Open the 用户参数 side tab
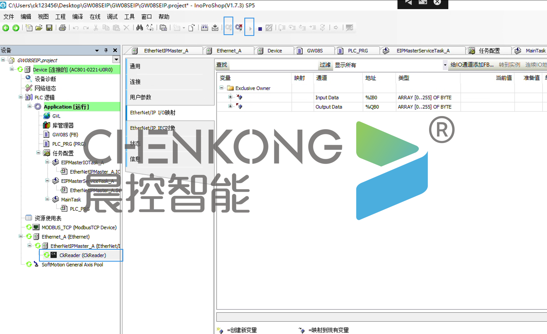547x334 pixels. (x=170, y=97)
